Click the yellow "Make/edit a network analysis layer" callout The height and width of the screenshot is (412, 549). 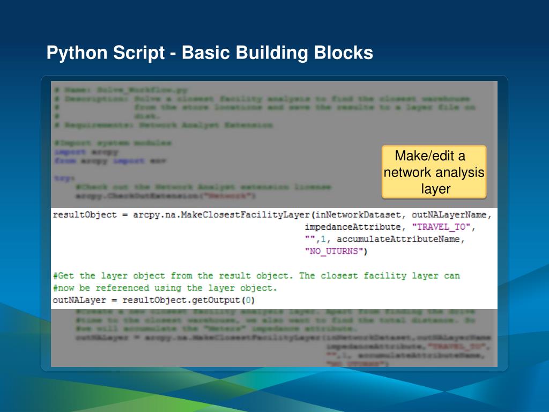[x=434, y=172]
